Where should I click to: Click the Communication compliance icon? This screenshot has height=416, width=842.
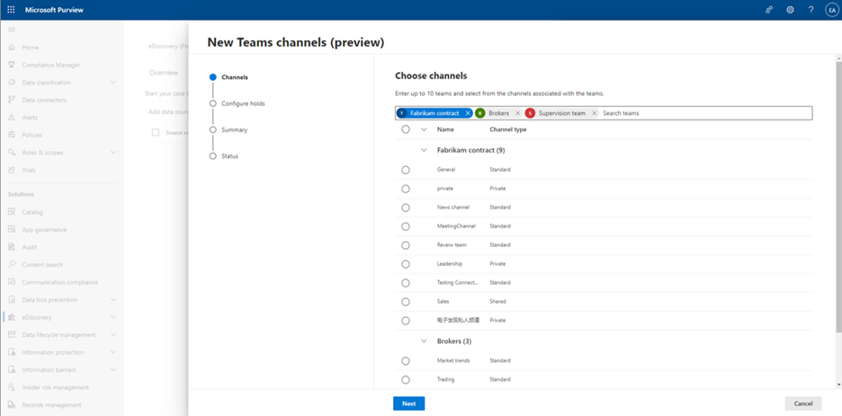click(12, 282)
